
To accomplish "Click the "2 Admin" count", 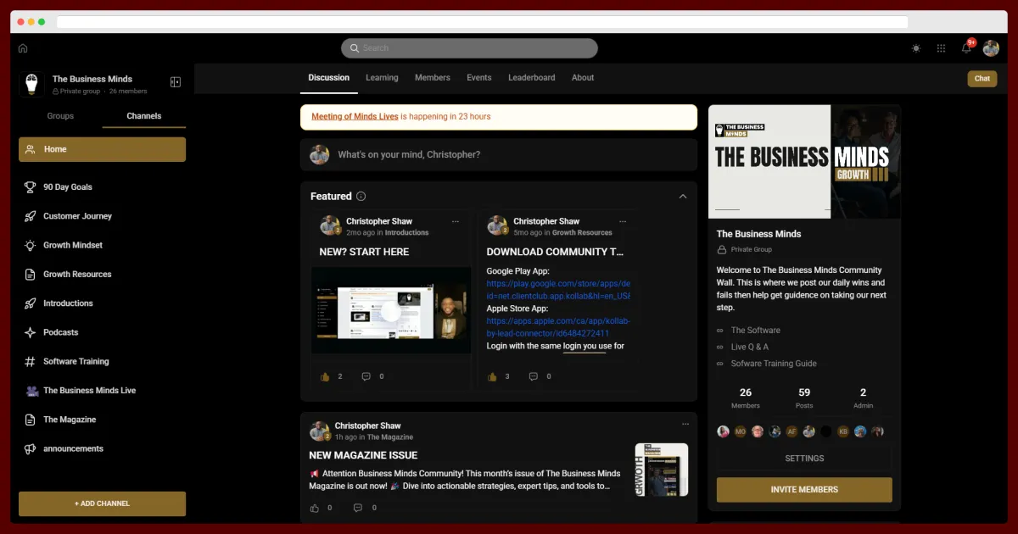I will (x=863, y=398).
